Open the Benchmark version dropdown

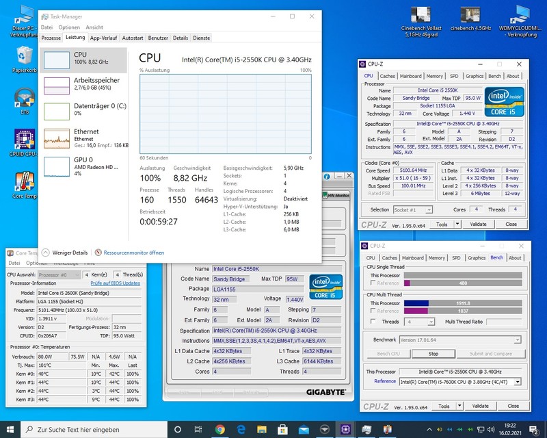click(x=518, y=340)
